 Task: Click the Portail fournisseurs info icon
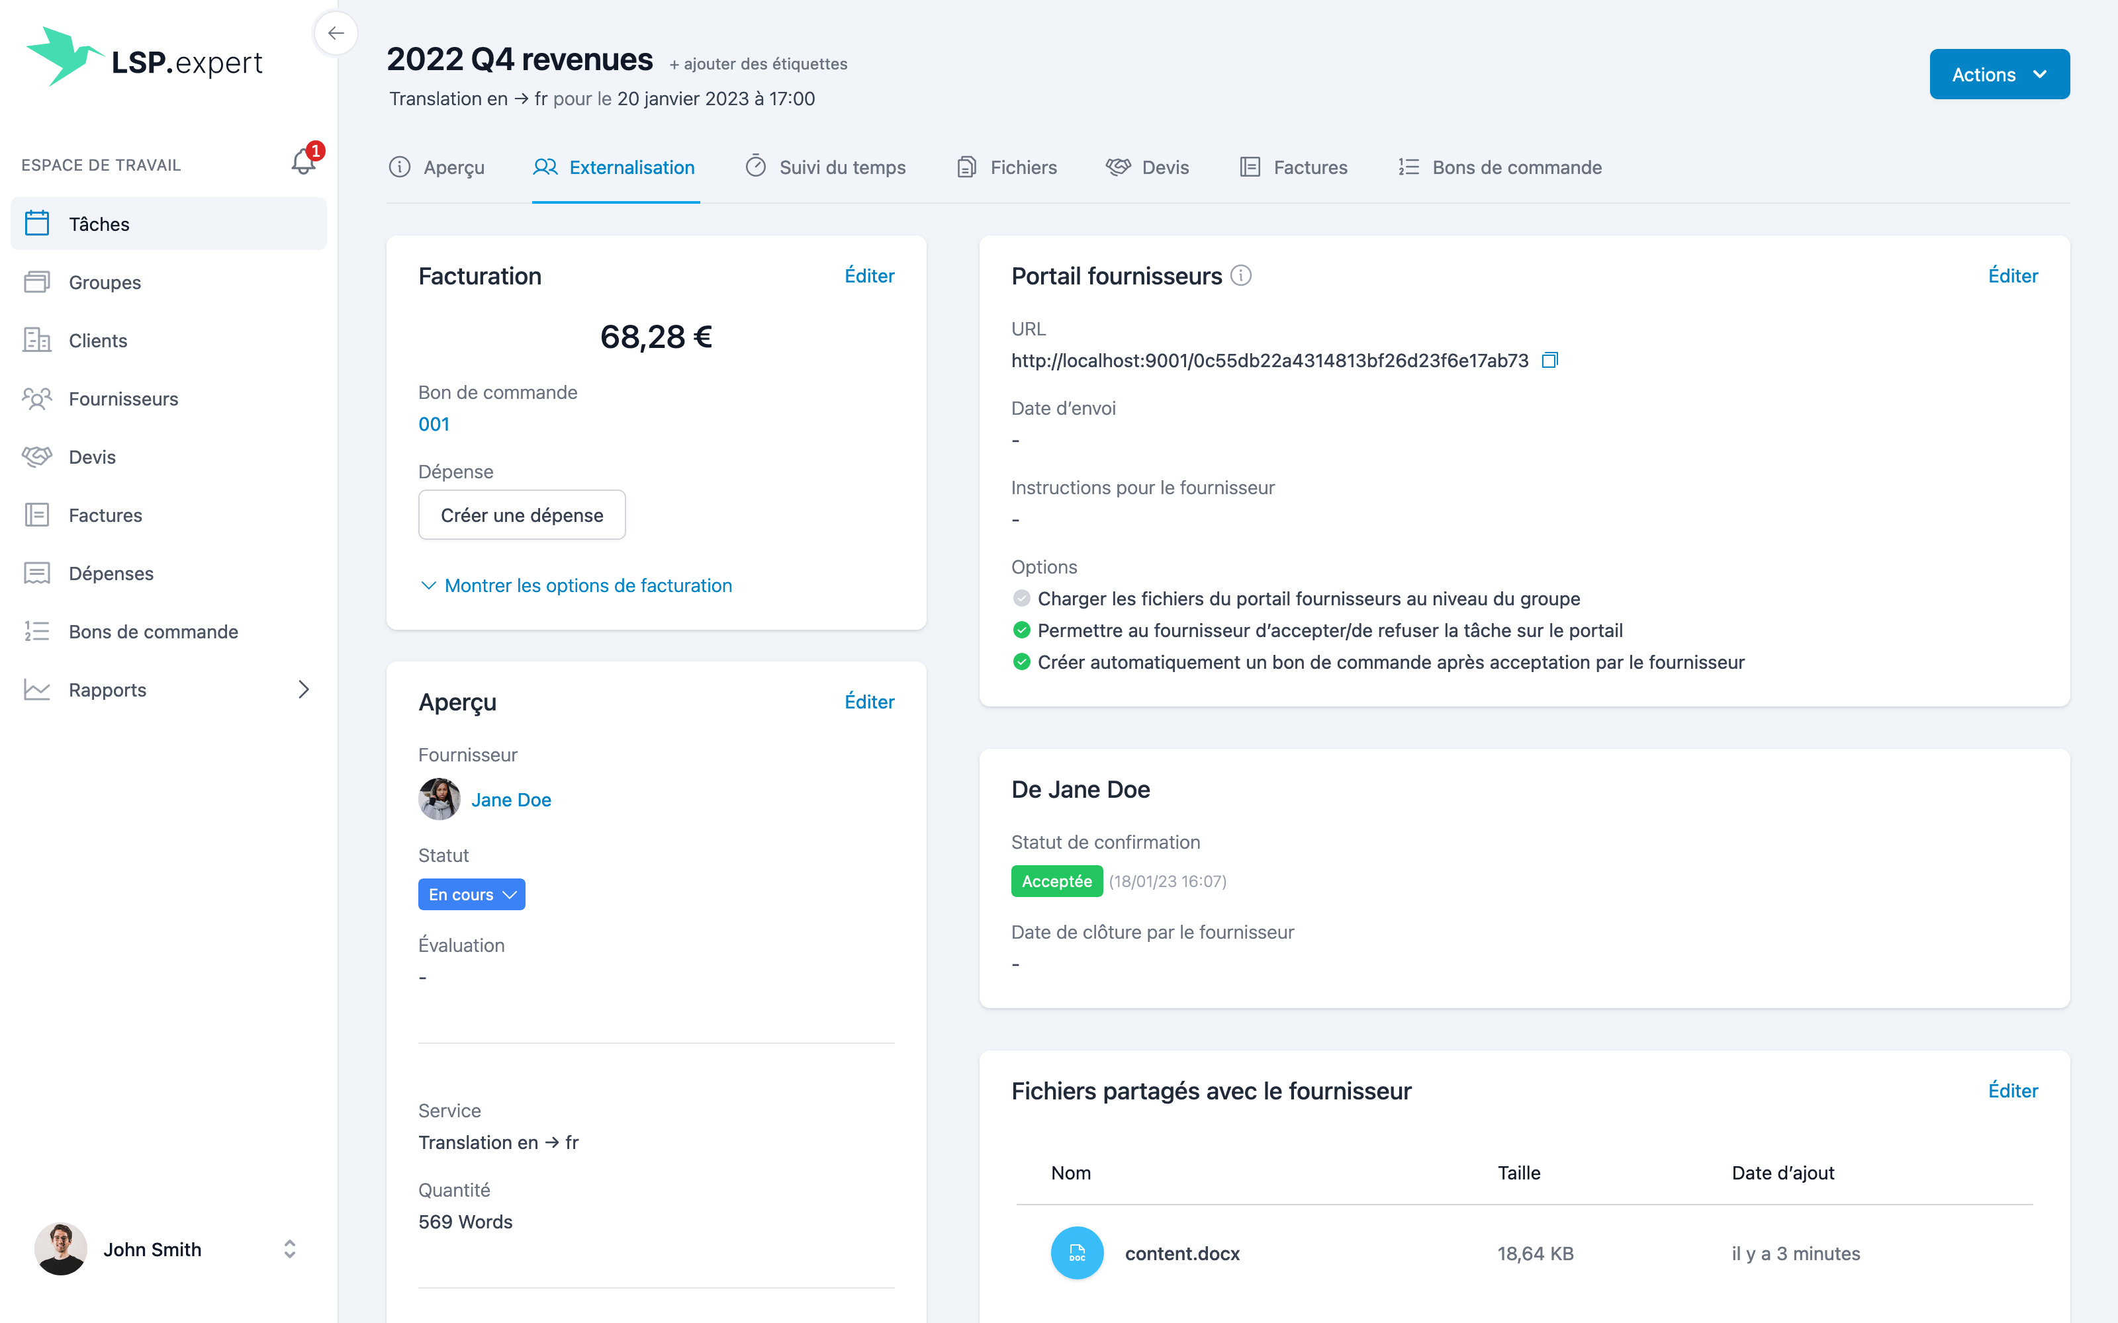(1241, 276)
